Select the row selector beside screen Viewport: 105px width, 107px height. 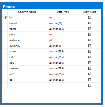click(x=5, y=52)
